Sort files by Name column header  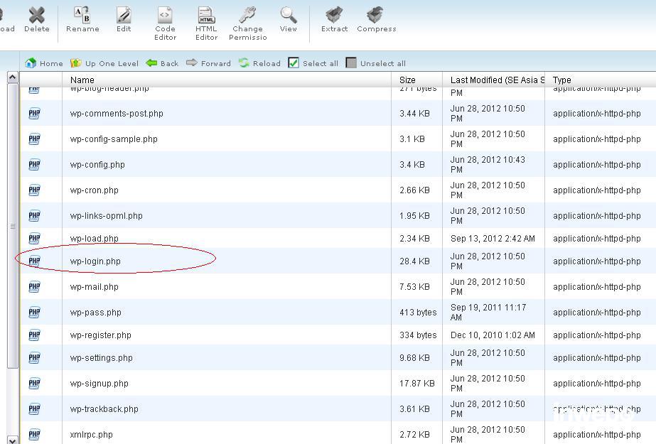[82, 80]
